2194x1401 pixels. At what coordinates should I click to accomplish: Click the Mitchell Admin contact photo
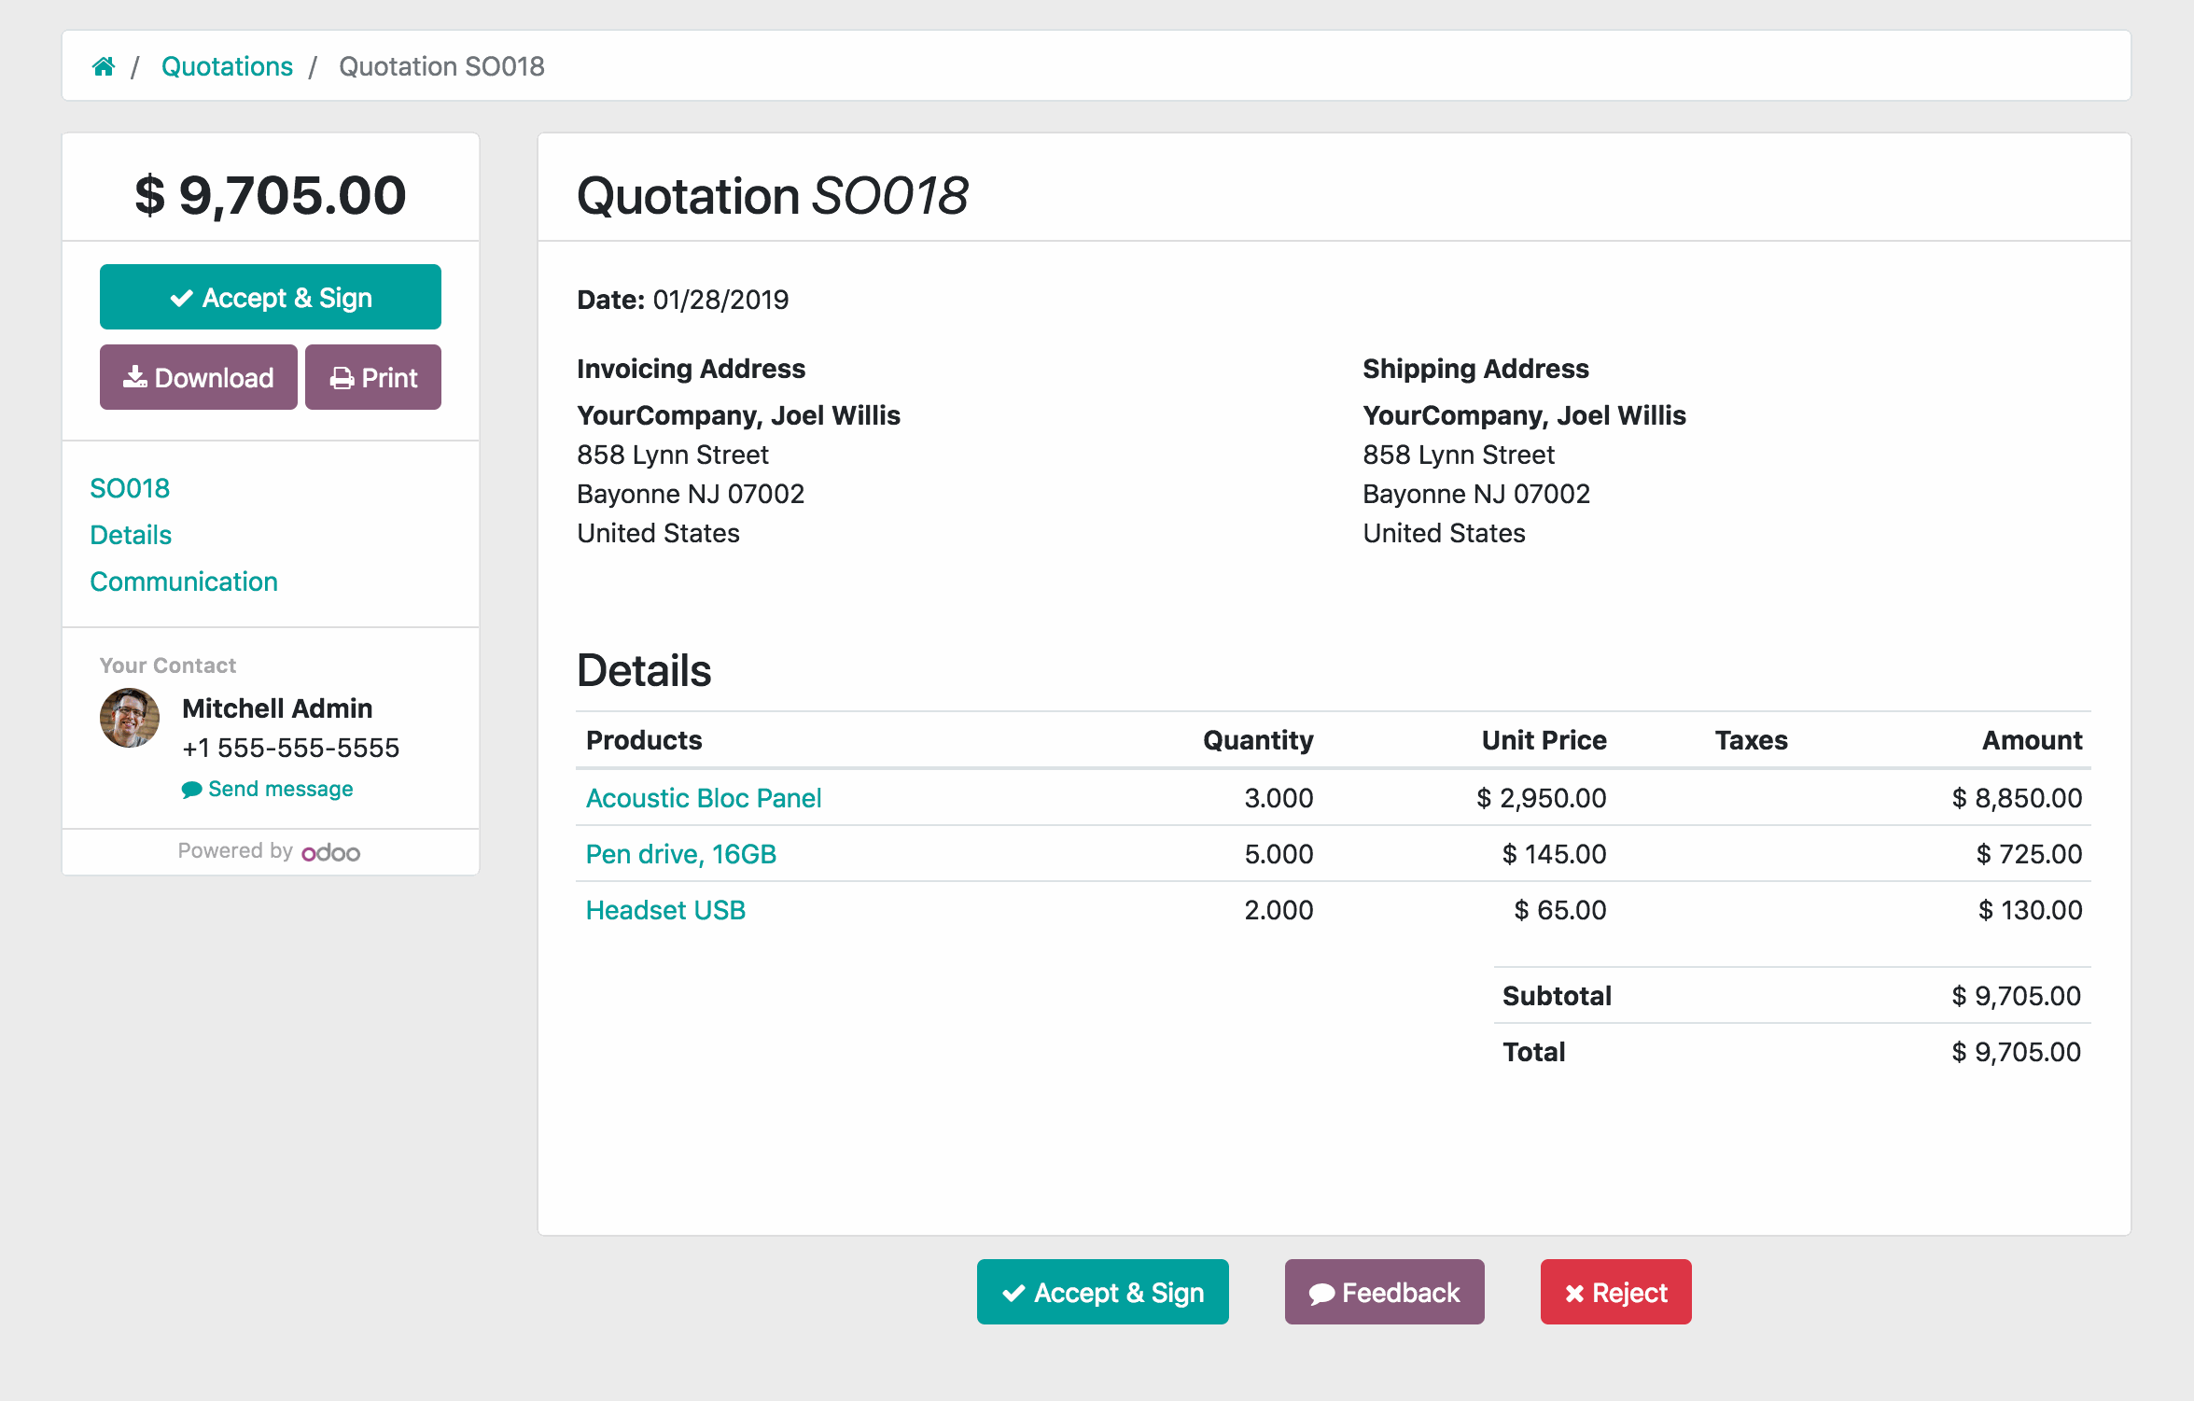(x=130, y=722)
